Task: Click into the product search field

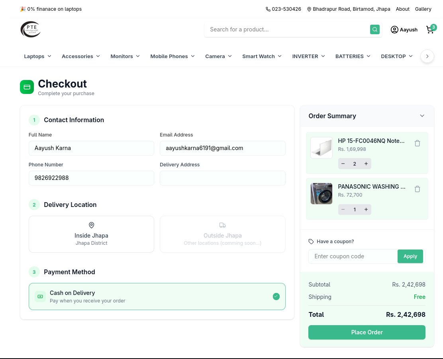Action: tap(287, 29)
